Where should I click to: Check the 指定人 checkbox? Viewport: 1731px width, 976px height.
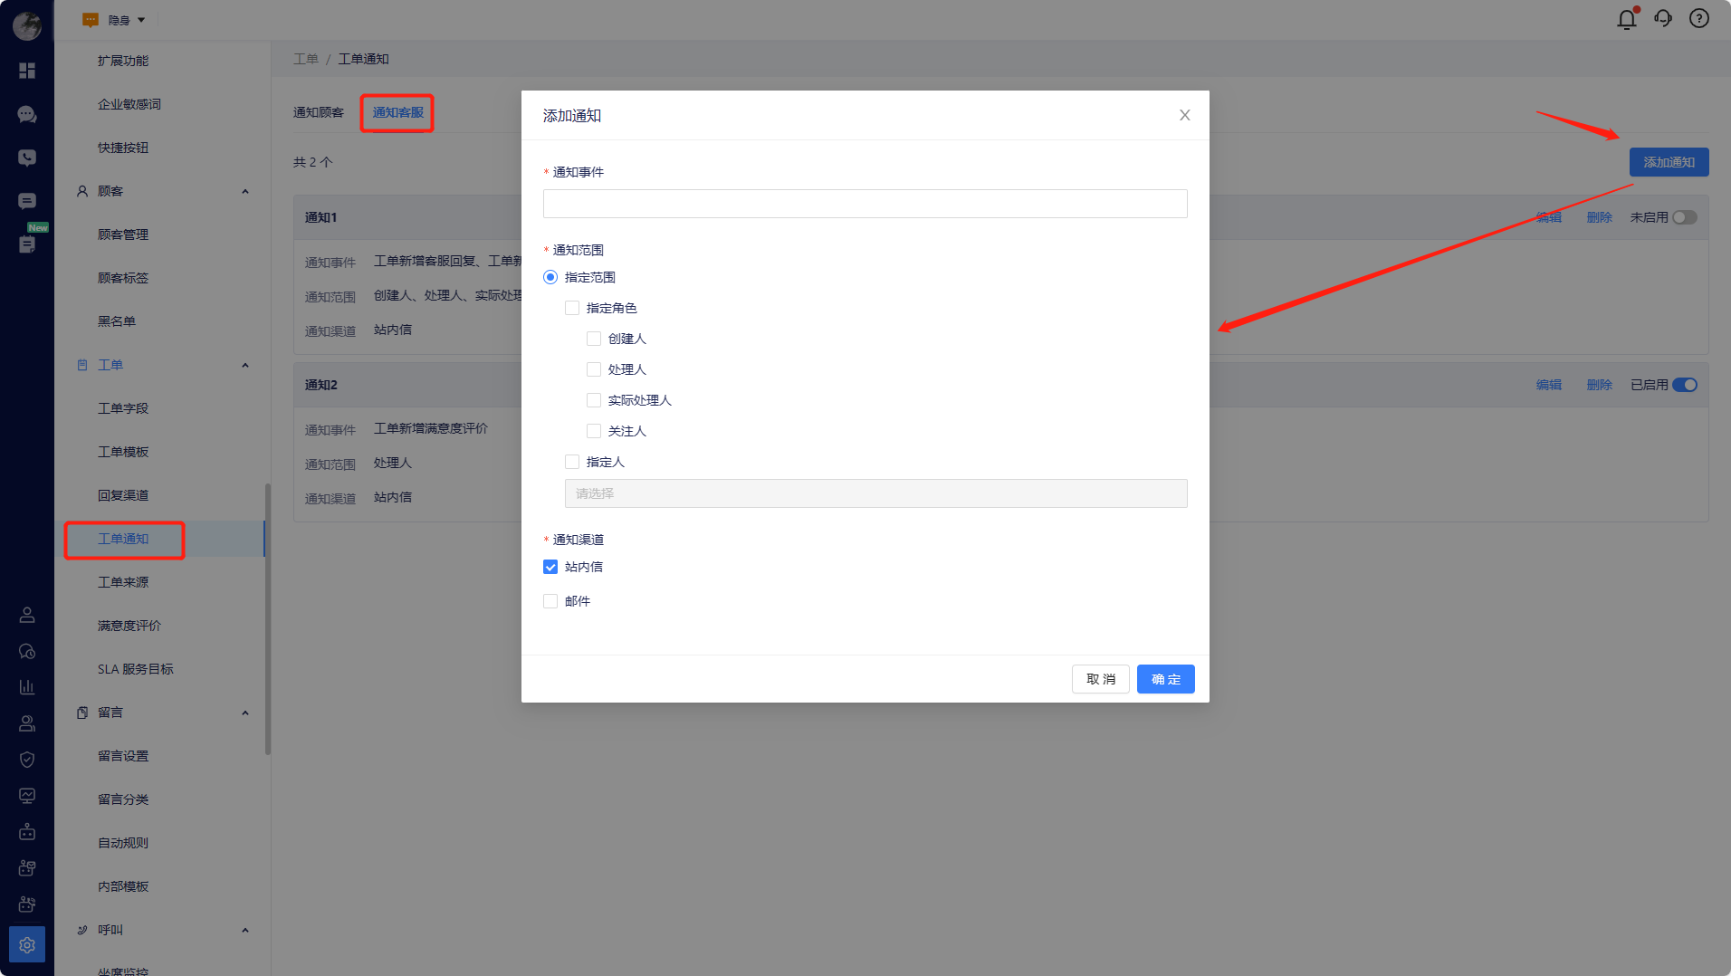[x=572, y=462]
